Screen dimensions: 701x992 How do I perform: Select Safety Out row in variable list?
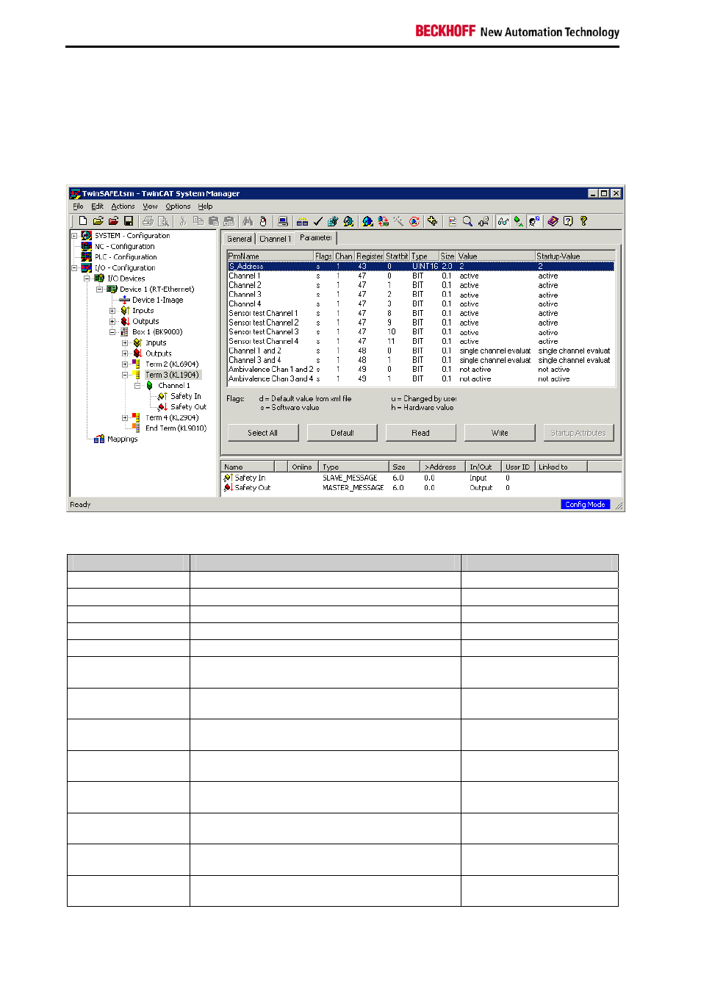click(420, 488)
